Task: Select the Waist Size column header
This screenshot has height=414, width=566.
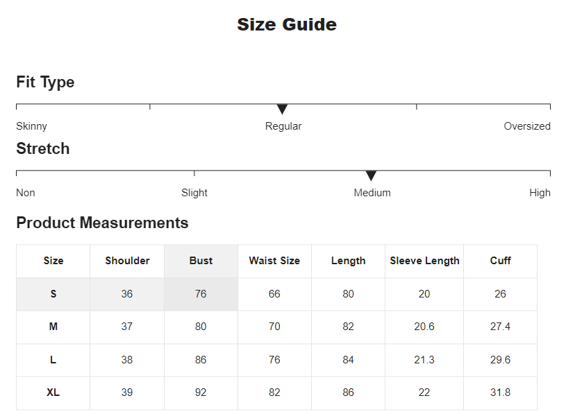Action: click(x=274, y=261)
